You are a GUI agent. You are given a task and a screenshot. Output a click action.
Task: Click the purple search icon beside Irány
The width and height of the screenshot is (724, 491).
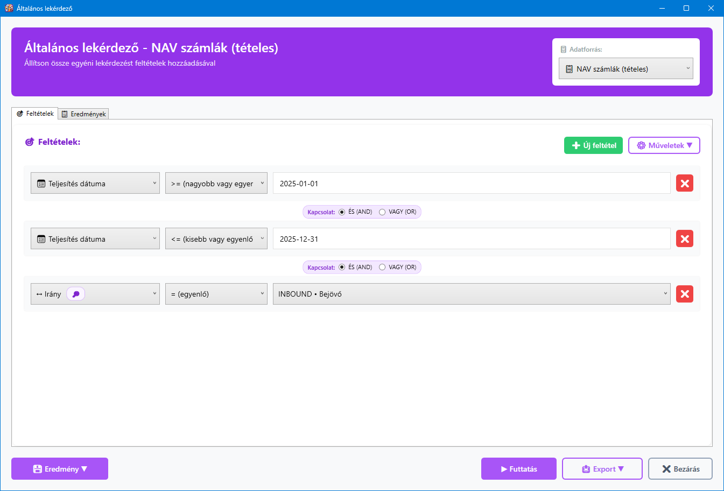click(x=76, y=294)
